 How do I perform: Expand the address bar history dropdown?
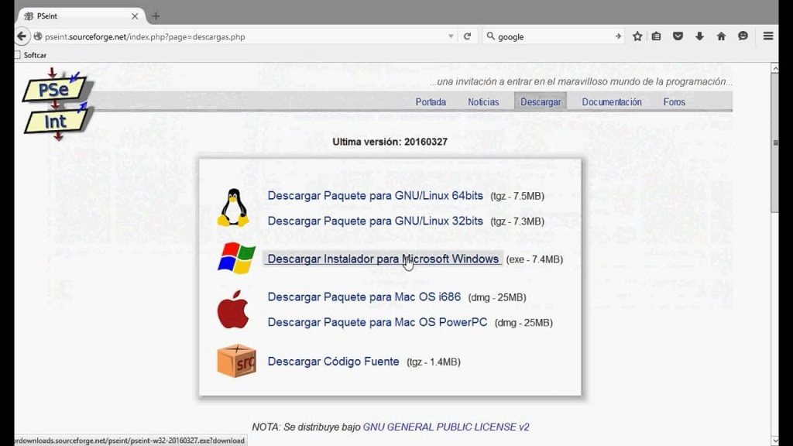449,36
